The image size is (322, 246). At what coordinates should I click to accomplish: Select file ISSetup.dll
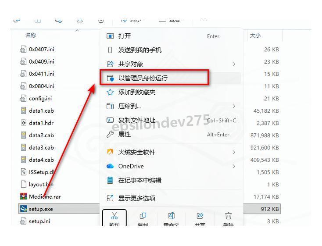42,172
